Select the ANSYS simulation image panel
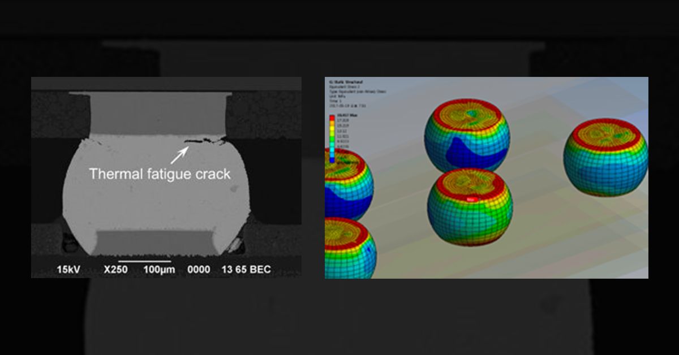679x355 pixels. pos(485,177)
